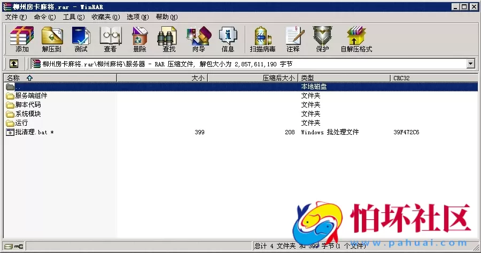481x253 pixels.
Task: Sort by 类型 column header
Action: point(344,78)
